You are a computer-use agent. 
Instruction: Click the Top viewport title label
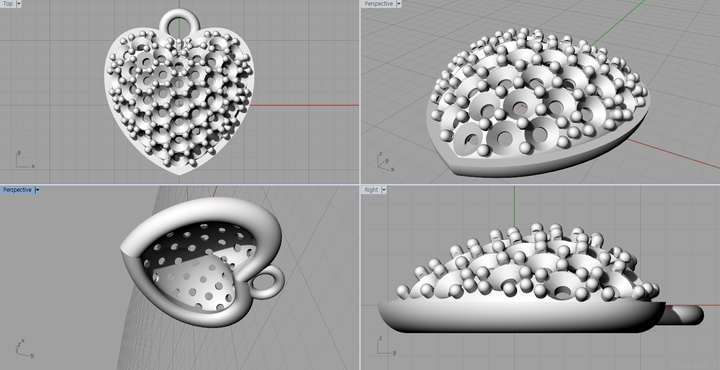point(8,4)
